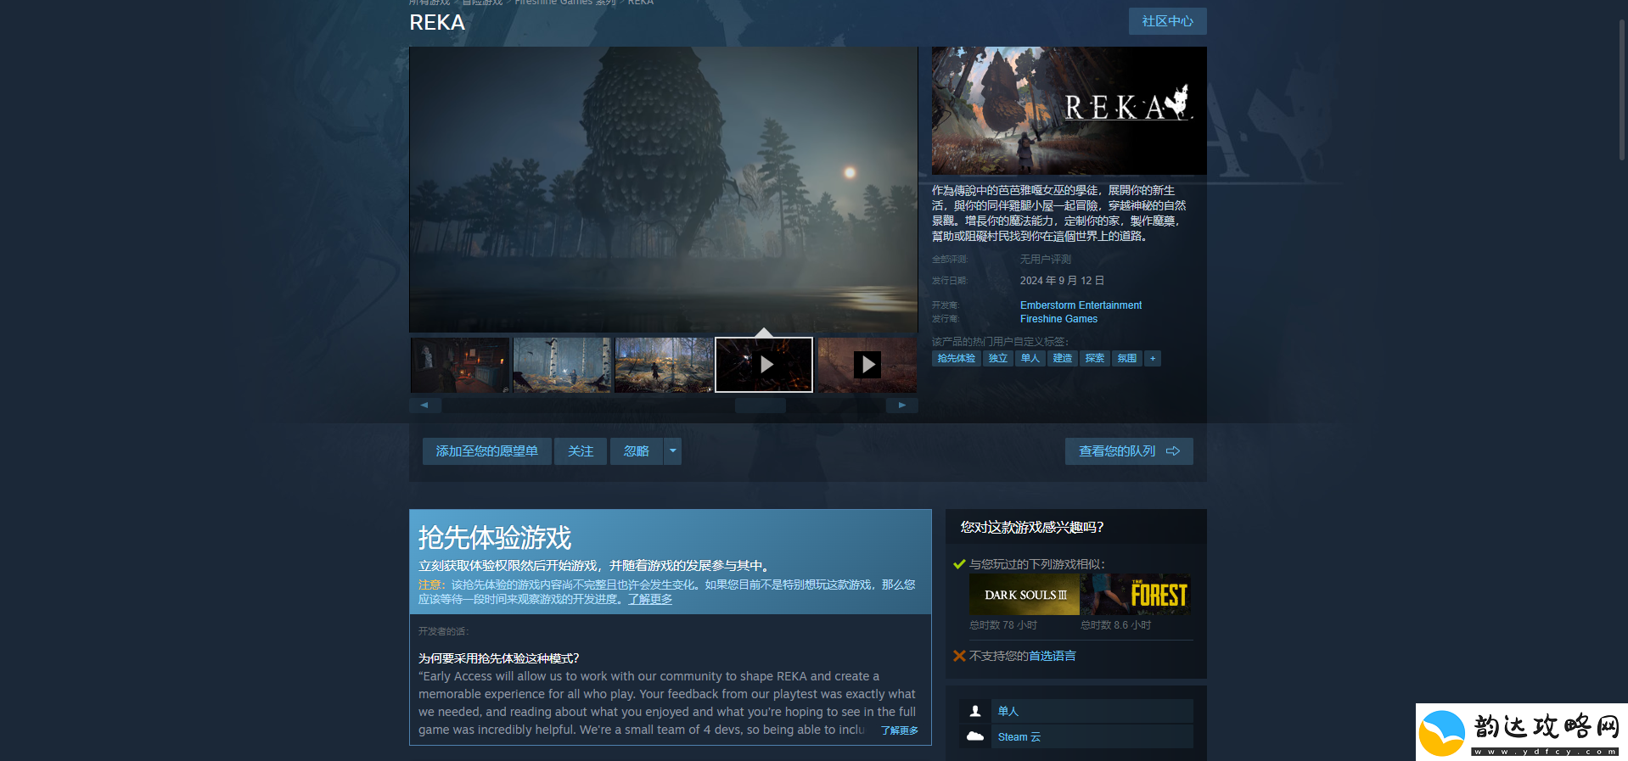
Task: Expand the ignore options dropdown arrow
Action: [x=673, y=451]
